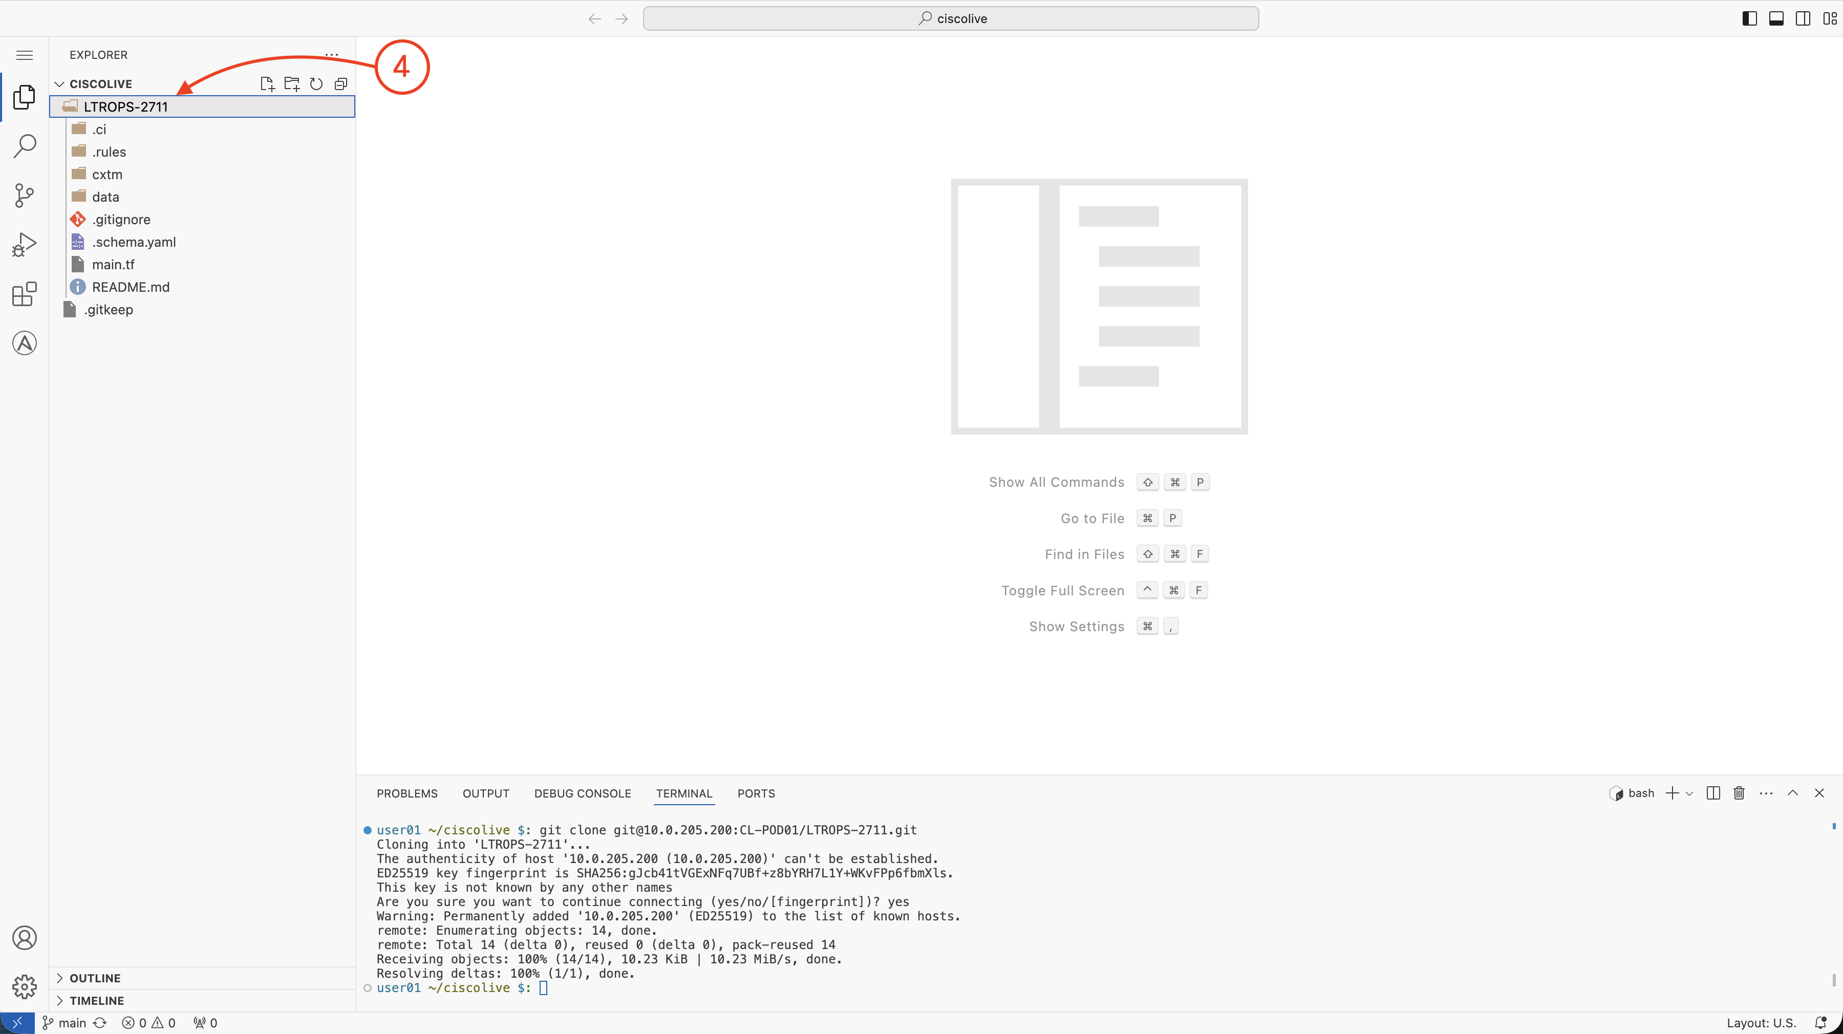
Task: Toggle the secondary side bar layout button
Action: pyautogui.click(x=1803, y=18)
